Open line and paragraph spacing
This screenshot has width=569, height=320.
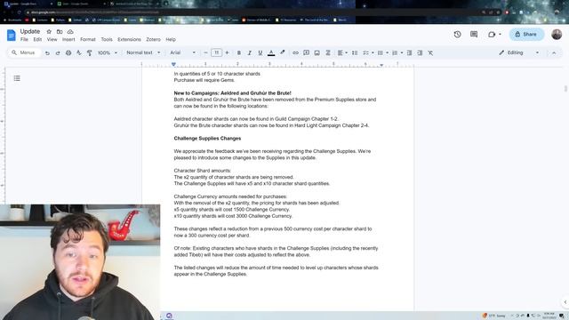pos(355,53)
